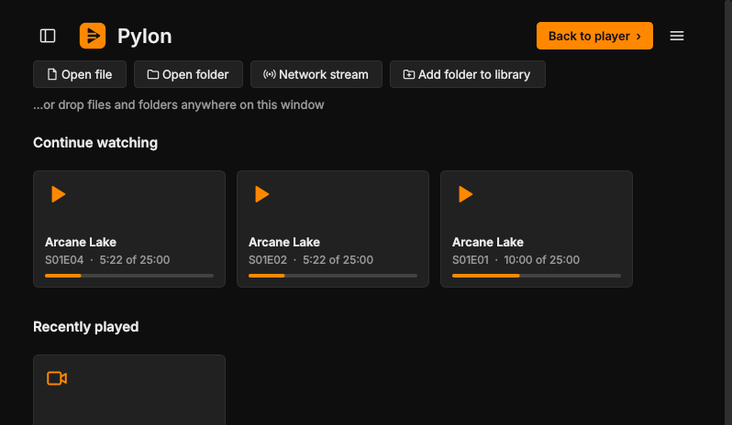Image resolution: width=732 pixels, height=425 pixels.
Task: Click the Open folder button
Action: click(188, 74)
